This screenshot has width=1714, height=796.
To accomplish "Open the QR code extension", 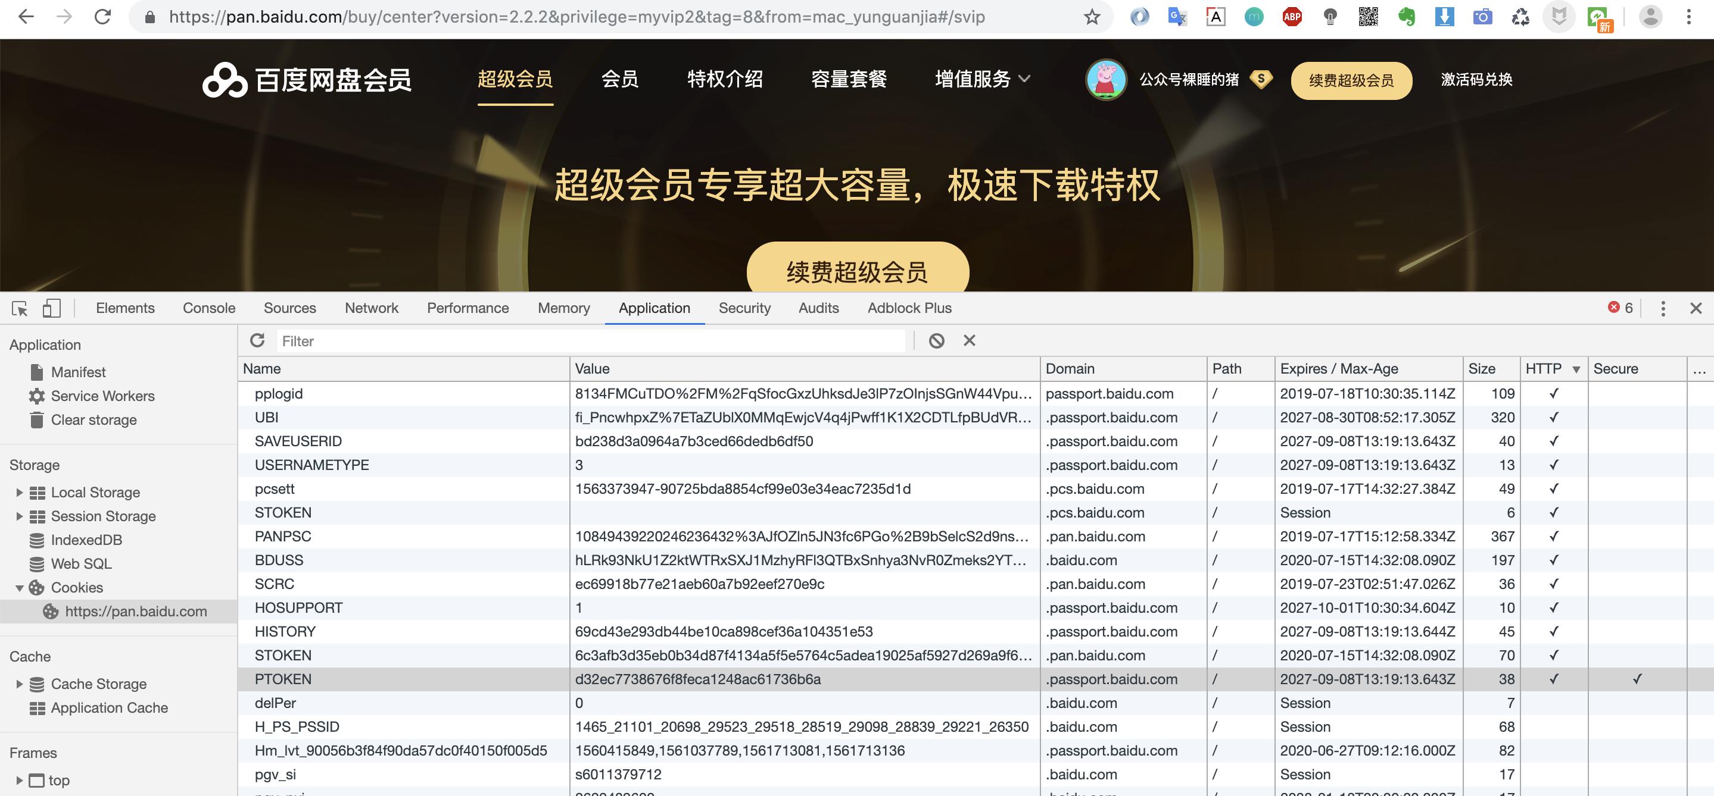I will pyautogui.click(x=1369, y=17).
